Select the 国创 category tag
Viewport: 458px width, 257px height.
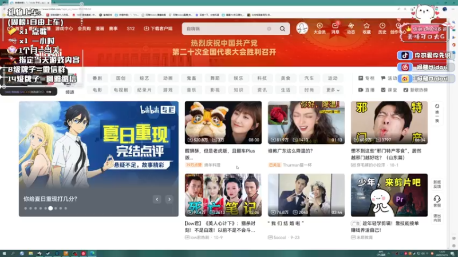pos(121,78)
